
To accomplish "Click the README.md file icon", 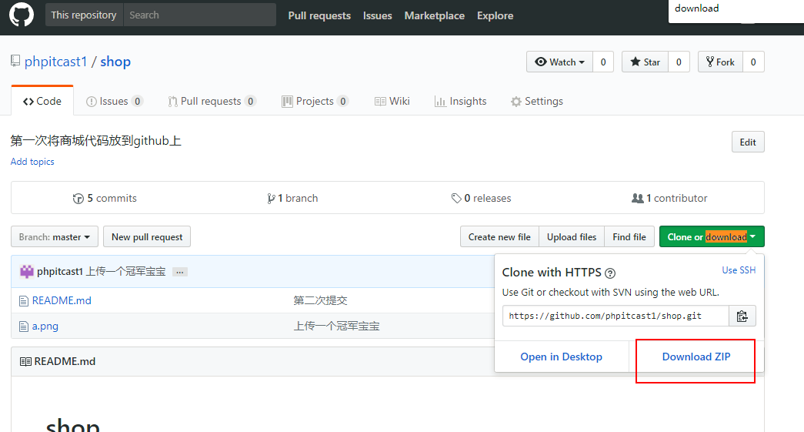I will 25,300.
